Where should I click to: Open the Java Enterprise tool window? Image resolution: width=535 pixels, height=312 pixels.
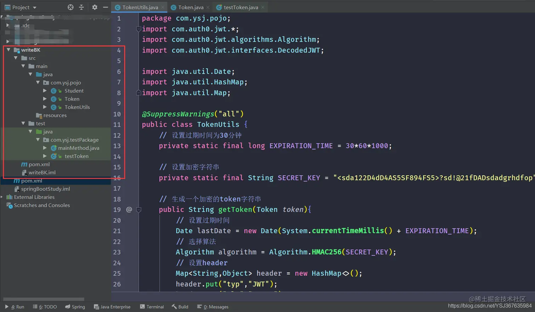[x=112, y=307]
